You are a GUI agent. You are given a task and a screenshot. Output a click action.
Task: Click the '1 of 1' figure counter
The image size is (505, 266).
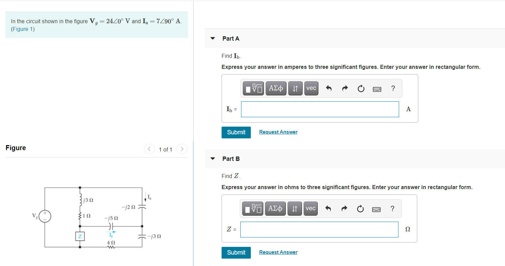(165, 149)
